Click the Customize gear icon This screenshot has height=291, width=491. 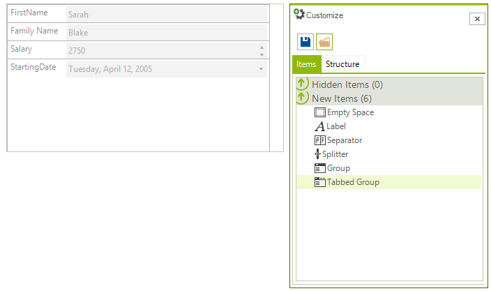[x=299, y=14]
